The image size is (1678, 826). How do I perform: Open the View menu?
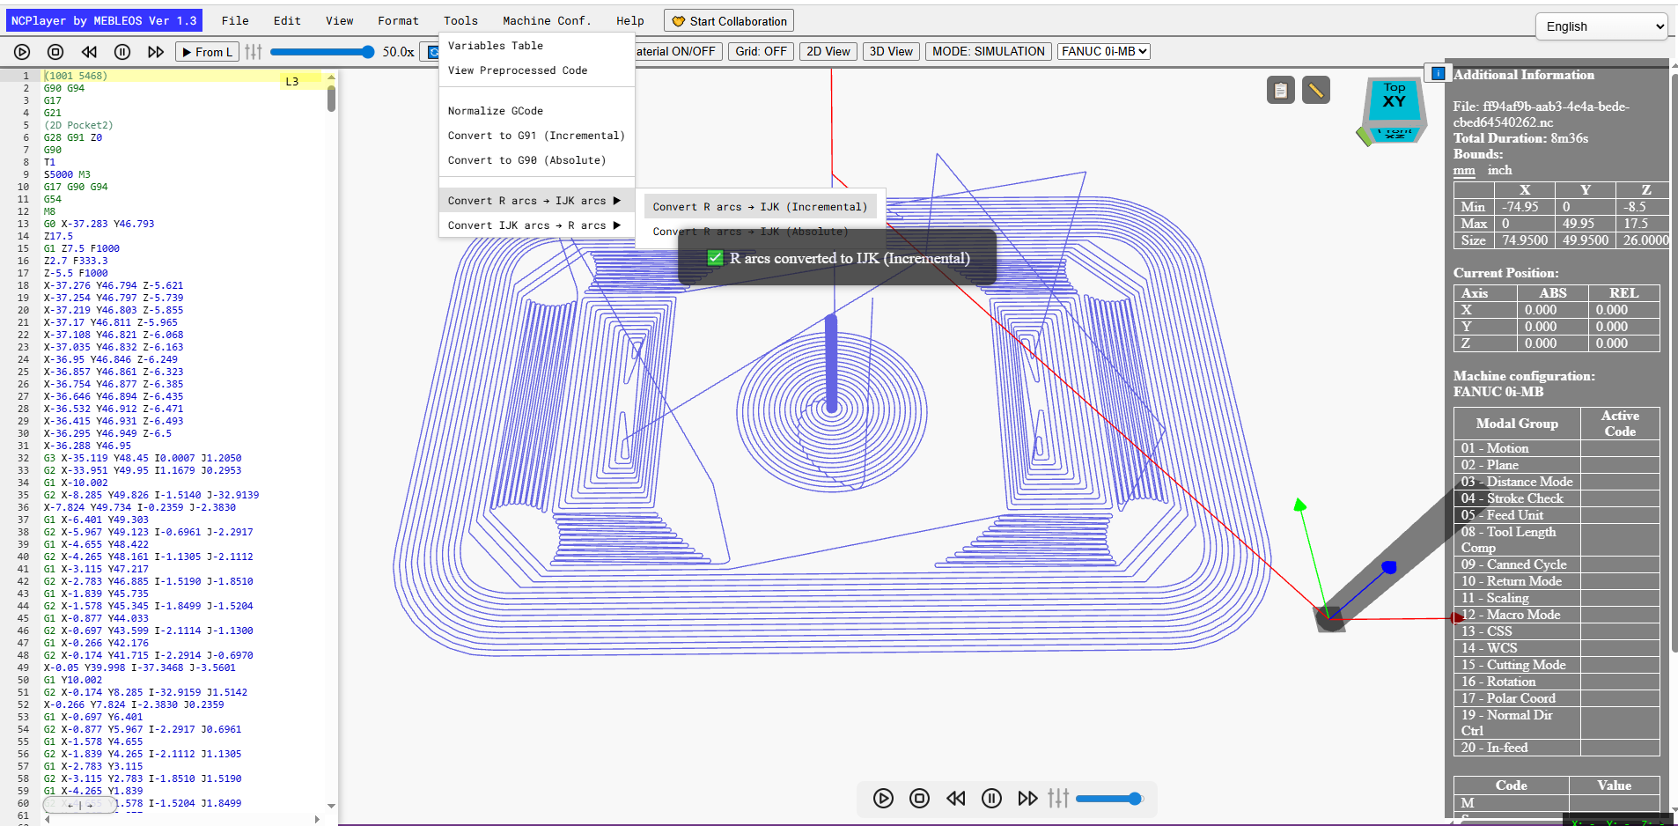pos(339,20)
